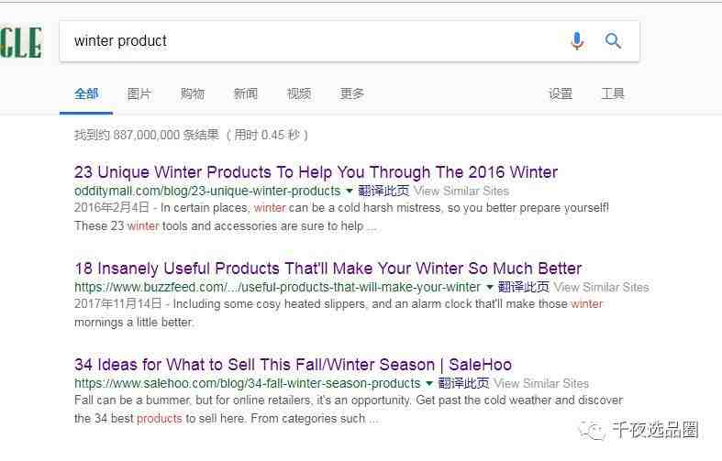The width and height of the screenshot is (722, 461).
Task: Click the Google logo
Action: 21,42
